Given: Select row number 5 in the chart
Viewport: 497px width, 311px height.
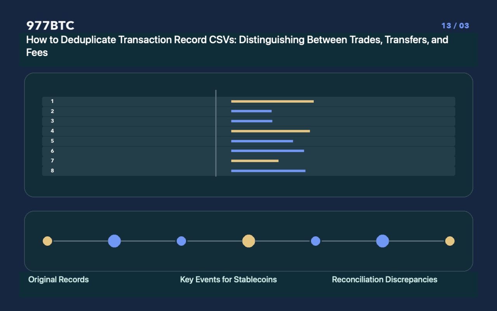Looking at the screenshot, I should pos(248,141).
